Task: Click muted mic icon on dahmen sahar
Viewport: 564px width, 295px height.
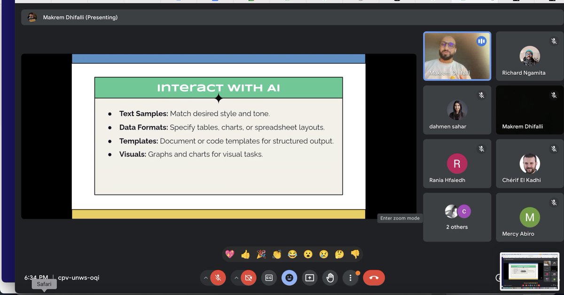Action: click(x=481, y=95)
